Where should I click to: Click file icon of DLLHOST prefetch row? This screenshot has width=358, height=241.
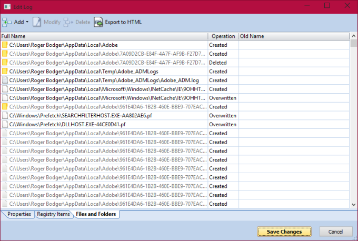click(x=5, y=124)
